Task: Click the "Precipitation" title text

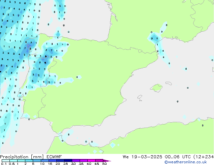Action: tap(15, 157)
